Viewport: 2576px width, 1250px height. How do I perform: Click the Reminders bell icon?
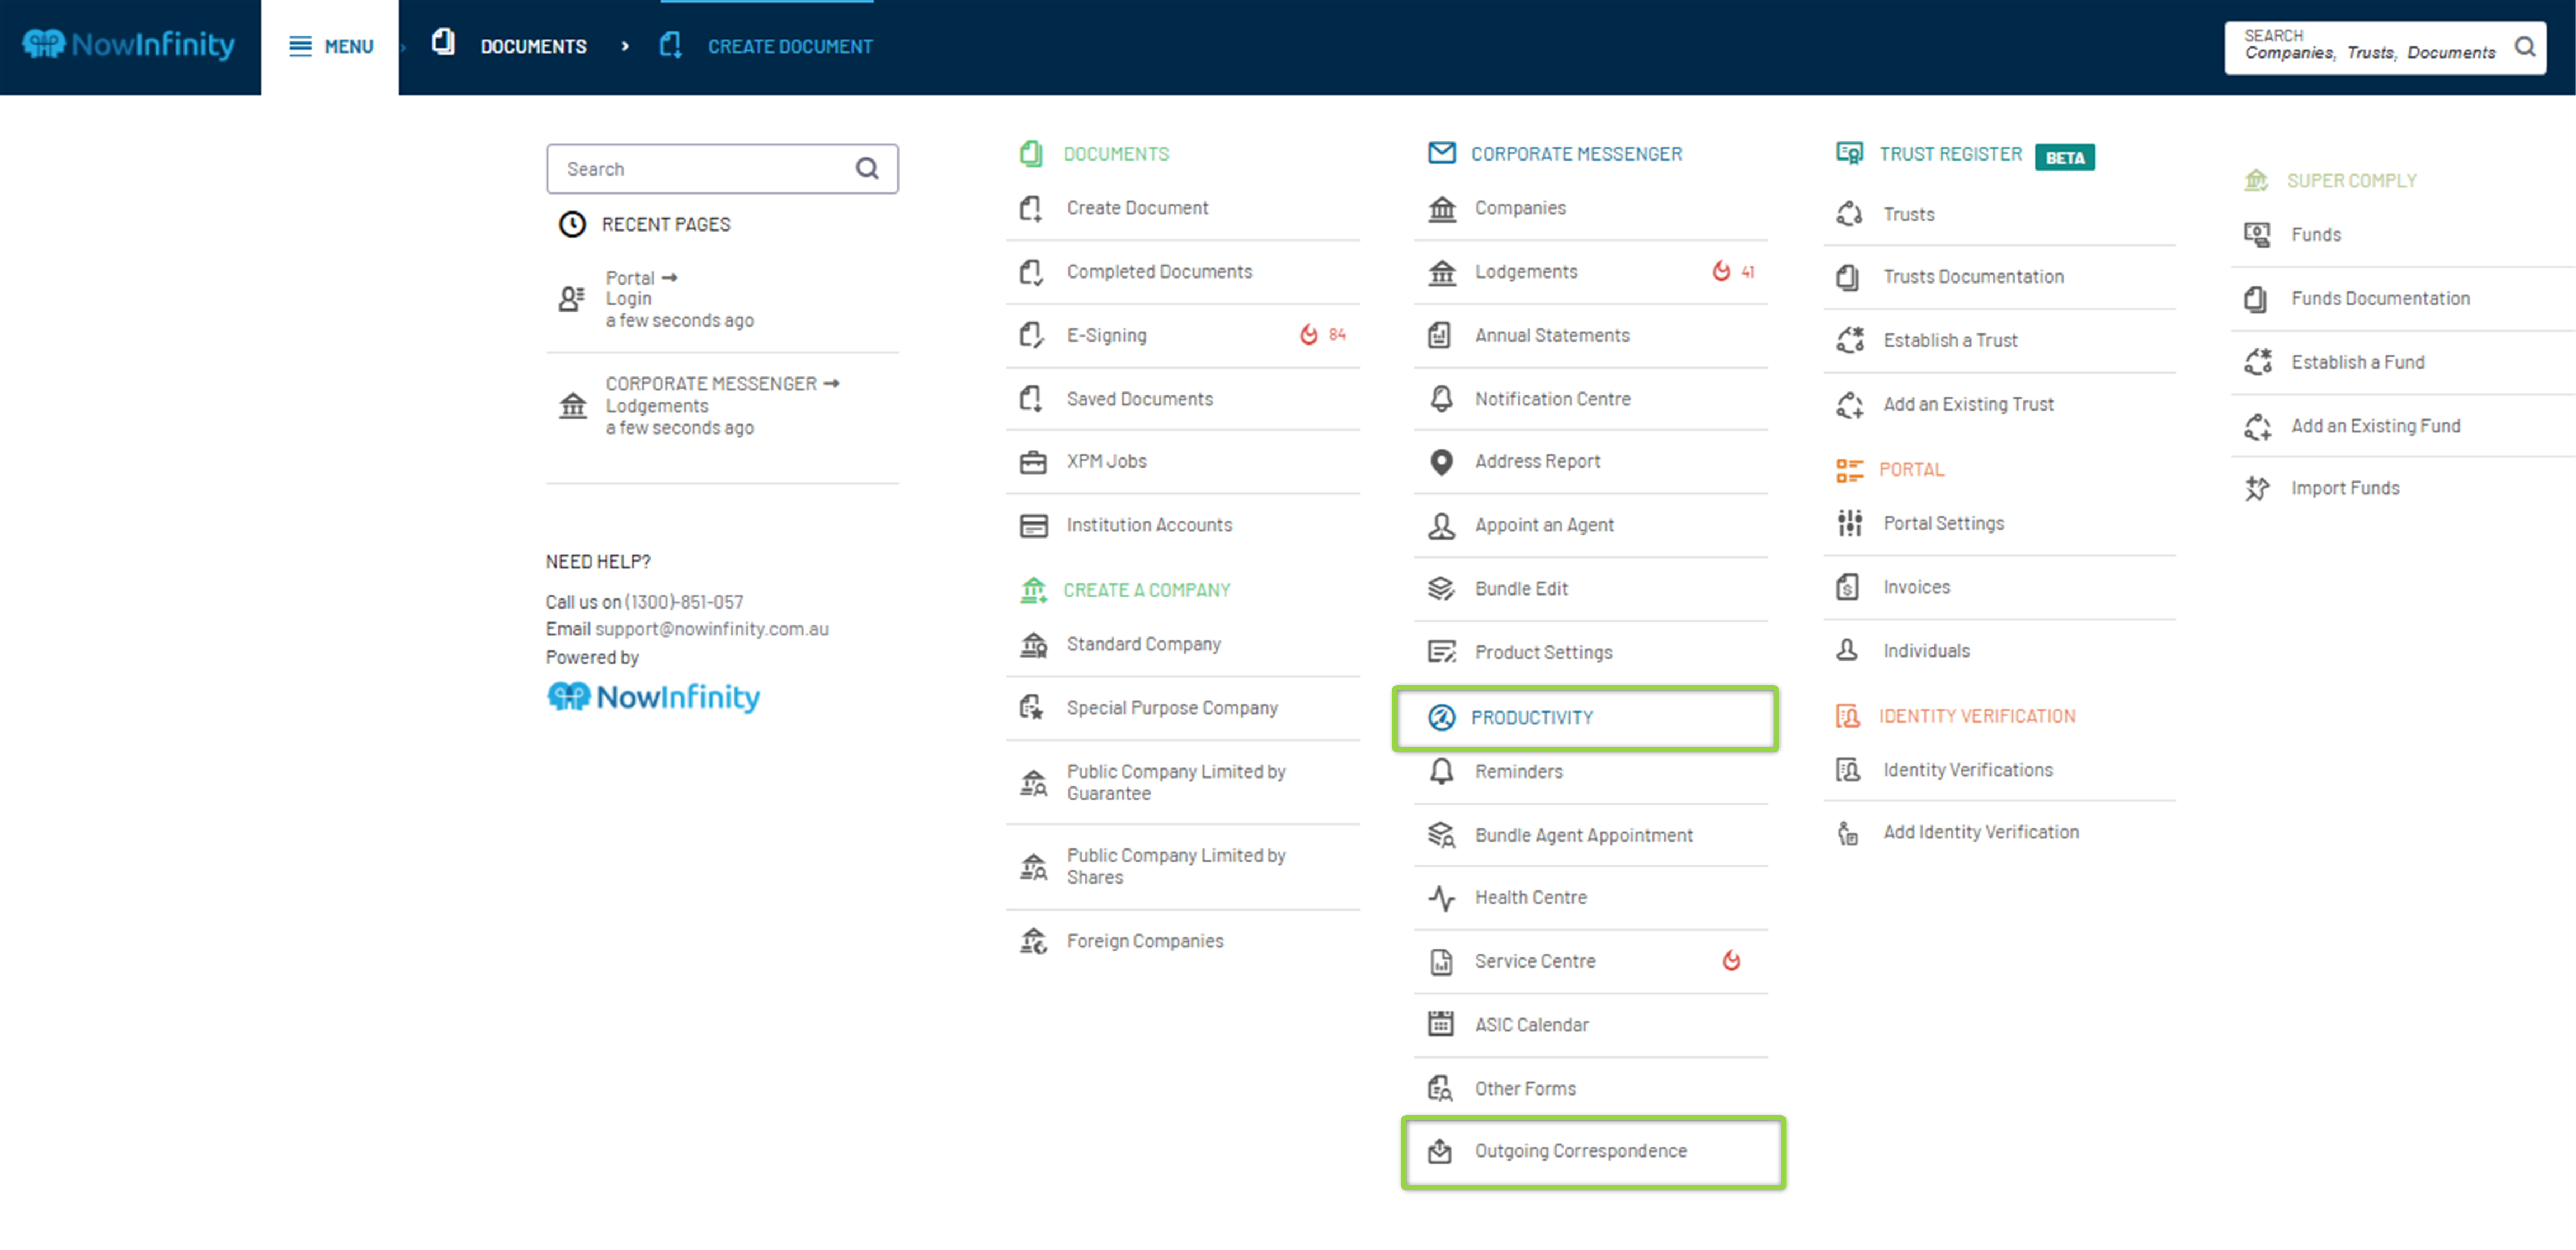pyautogui.click(x=1441, y=772)
